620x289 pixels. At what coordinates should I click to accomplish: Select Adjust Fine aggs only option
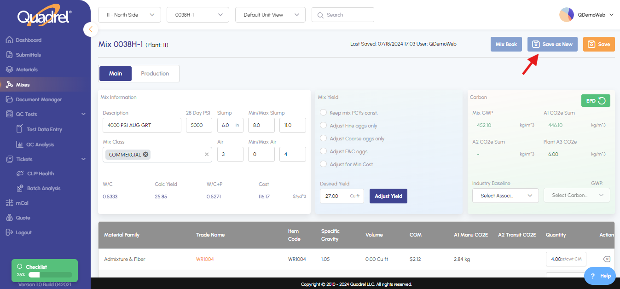(324, 126)
